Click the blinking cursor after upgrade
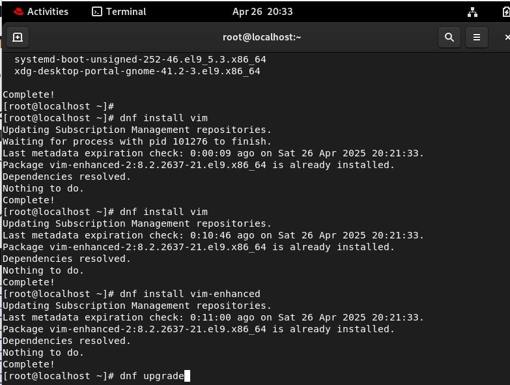 click(187, 377)
